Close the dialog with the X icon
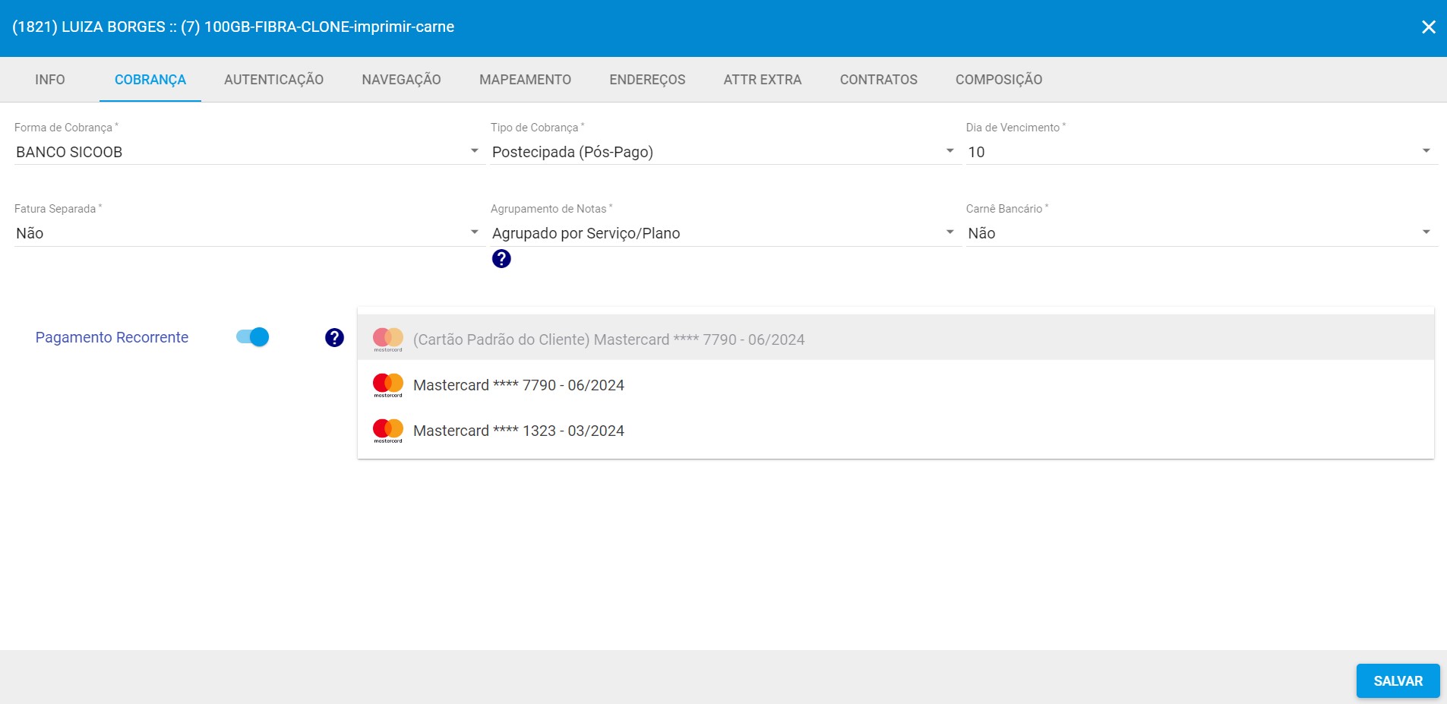Image resolution: width=1447 pixels, height=704 pixels. click(x=1428, y=27)
